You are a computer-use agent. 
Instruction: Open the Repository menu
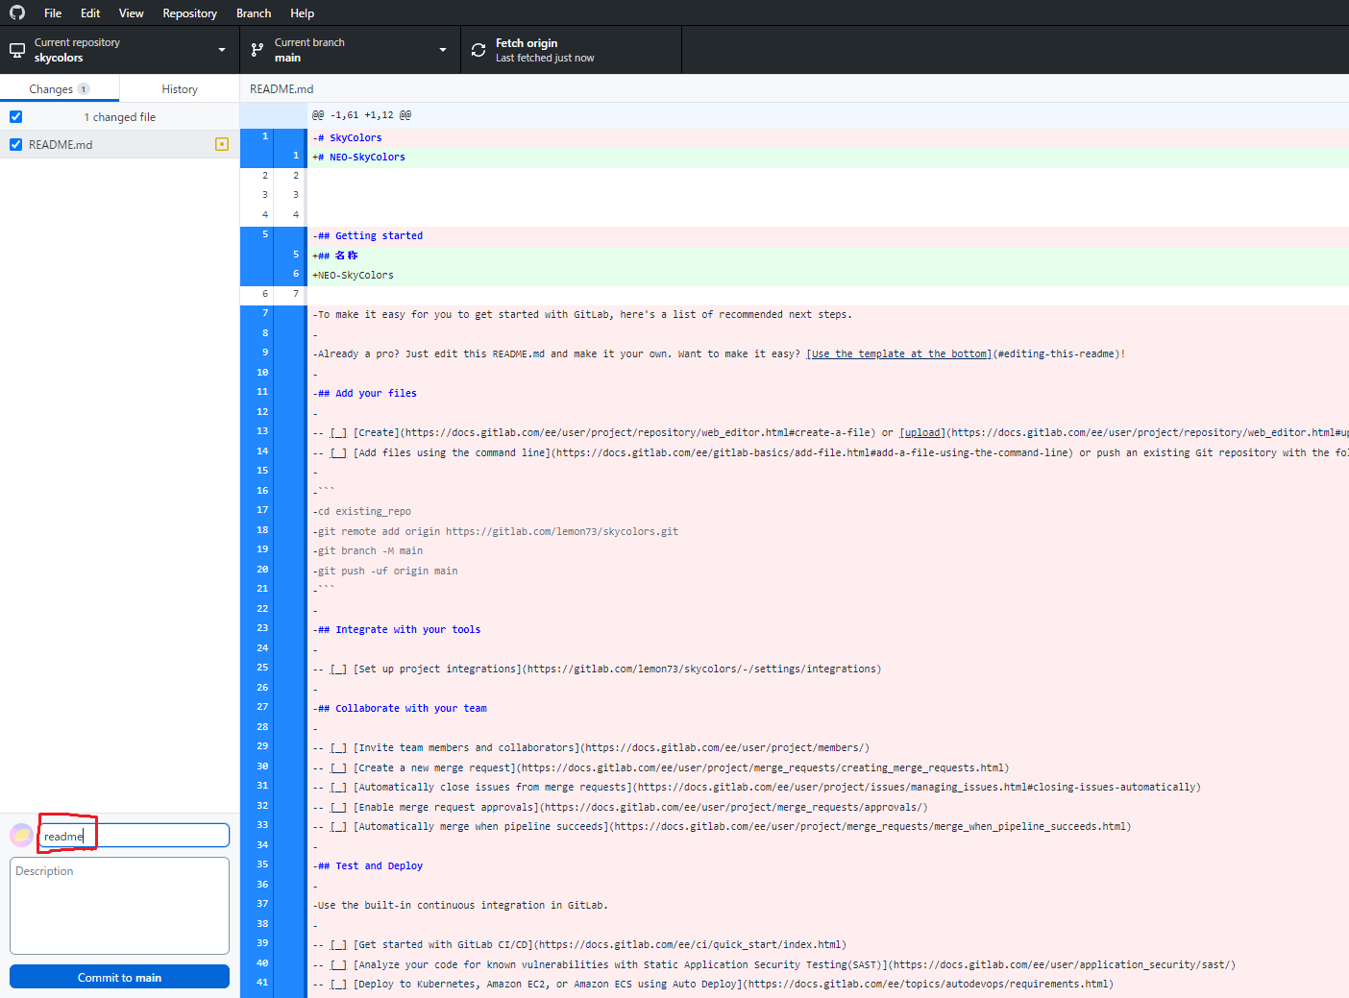(189, 12)
